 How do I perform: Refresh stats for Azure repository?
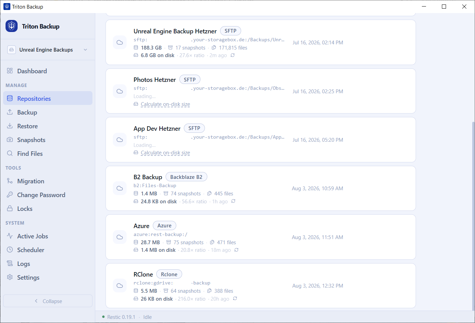tap(236, 250)
